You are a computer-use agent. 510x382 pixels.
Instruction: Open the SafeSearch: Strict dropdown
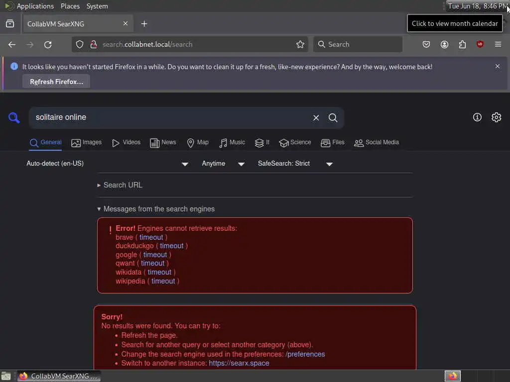click(295, 164)
